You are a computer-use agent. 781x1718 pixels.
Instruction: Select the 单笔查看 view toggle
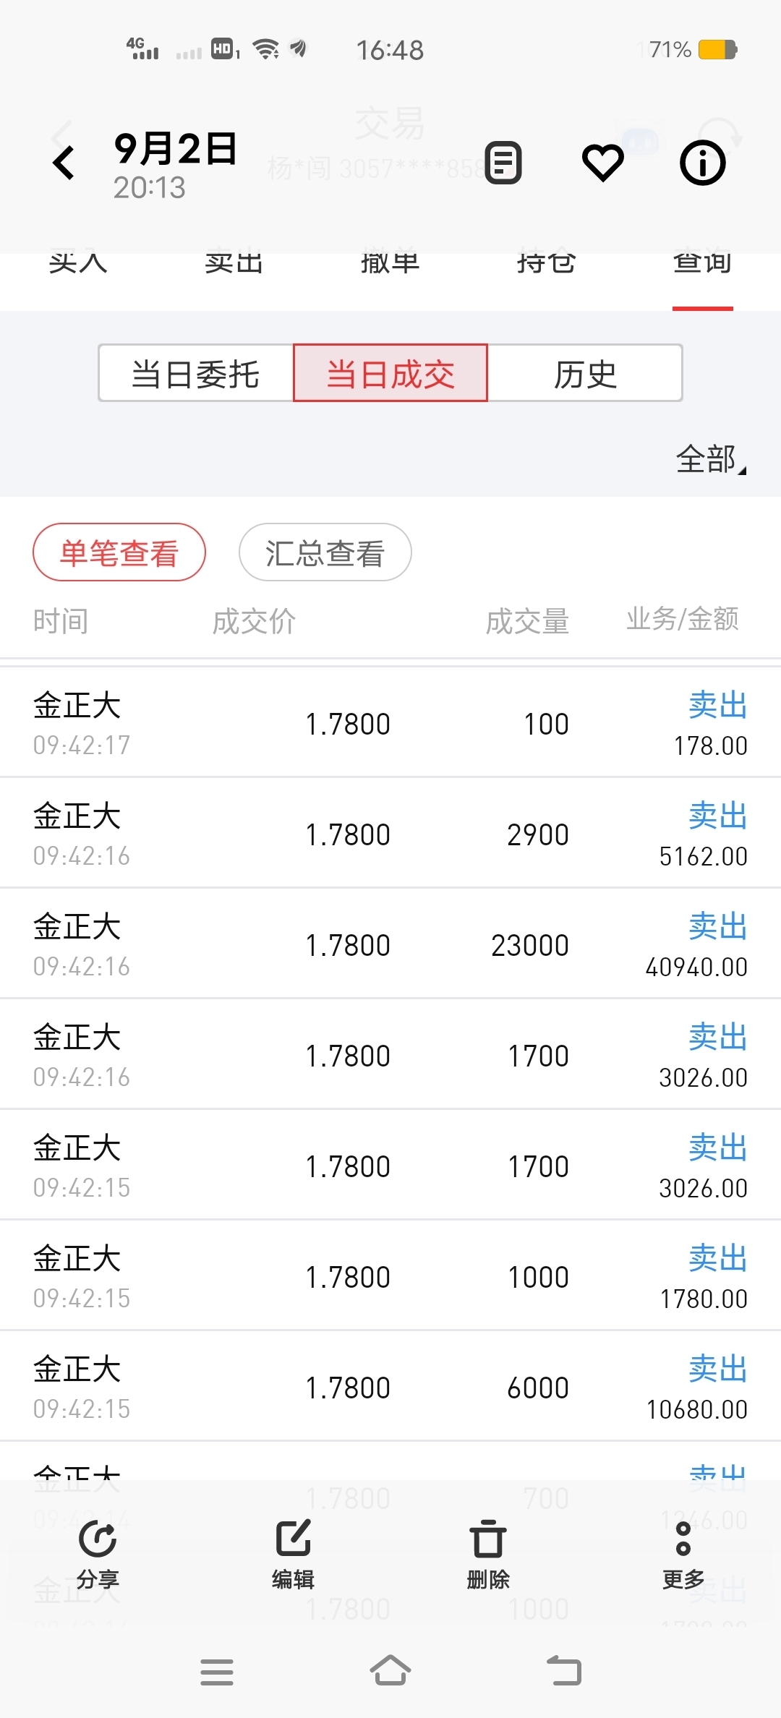click(x=119, y=552)
